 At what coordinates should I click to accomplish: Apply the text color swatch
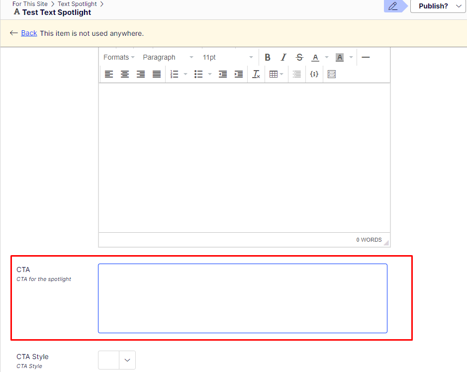pyautogui.click(x=315, y=58)
